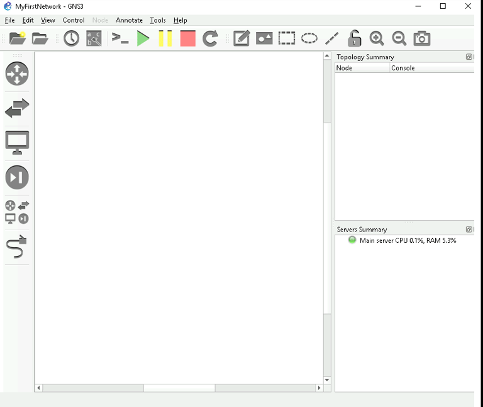
Task: Select the Draw rectangle tool
Action: [287, 38]
